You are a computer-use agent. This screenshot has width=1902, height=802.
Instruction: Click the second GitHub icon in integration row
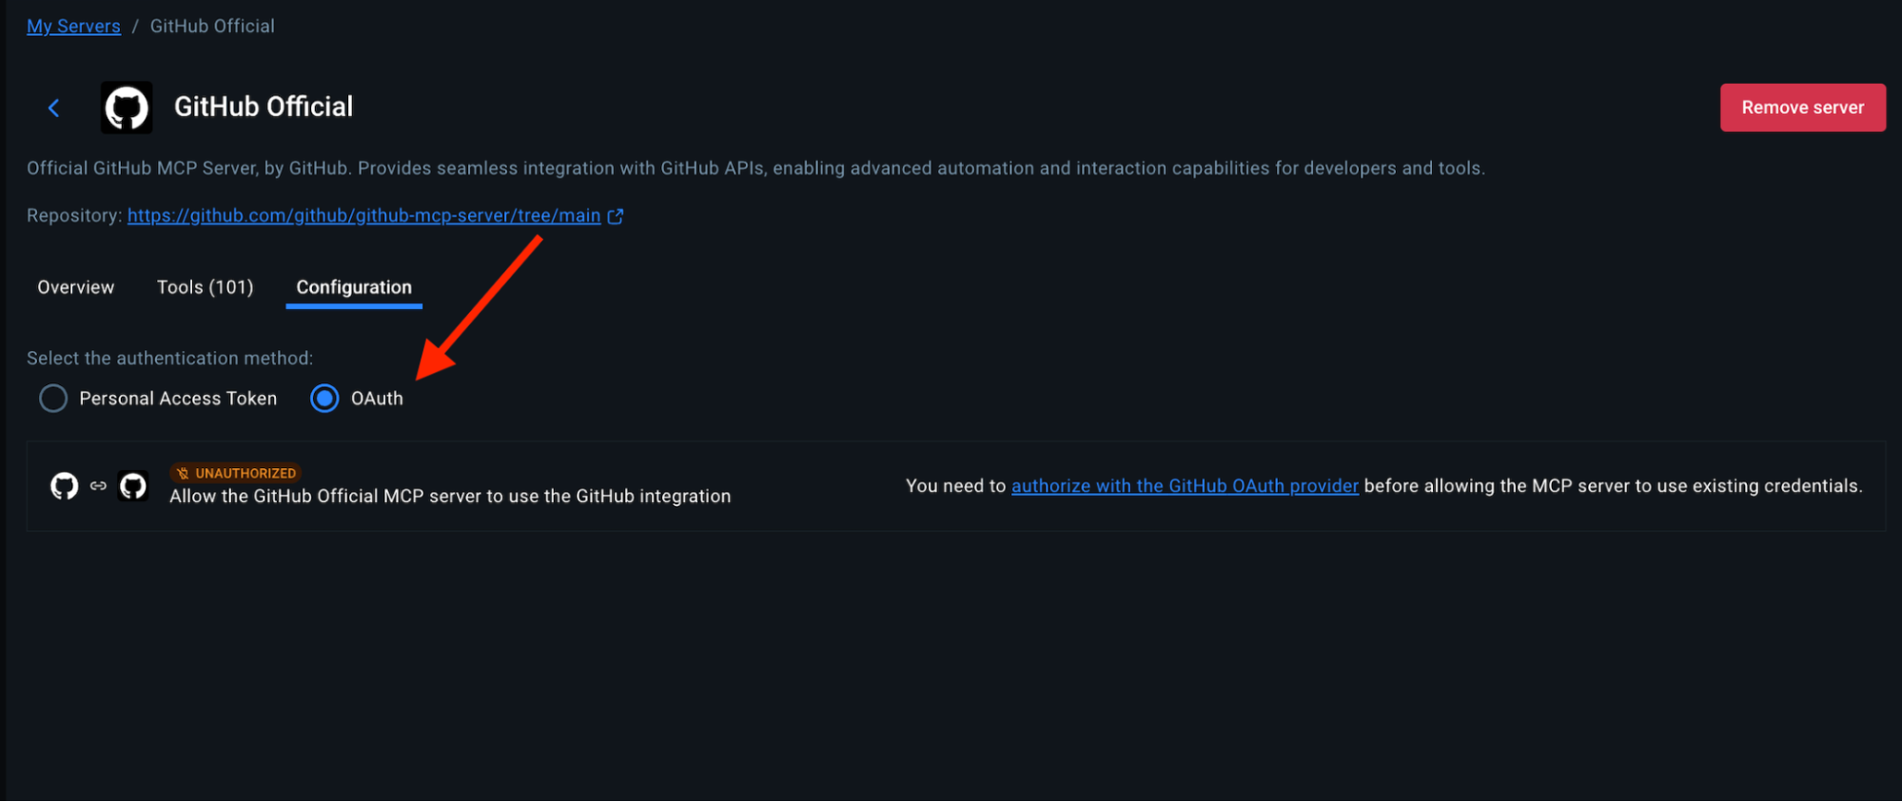(x=133, y=486)
